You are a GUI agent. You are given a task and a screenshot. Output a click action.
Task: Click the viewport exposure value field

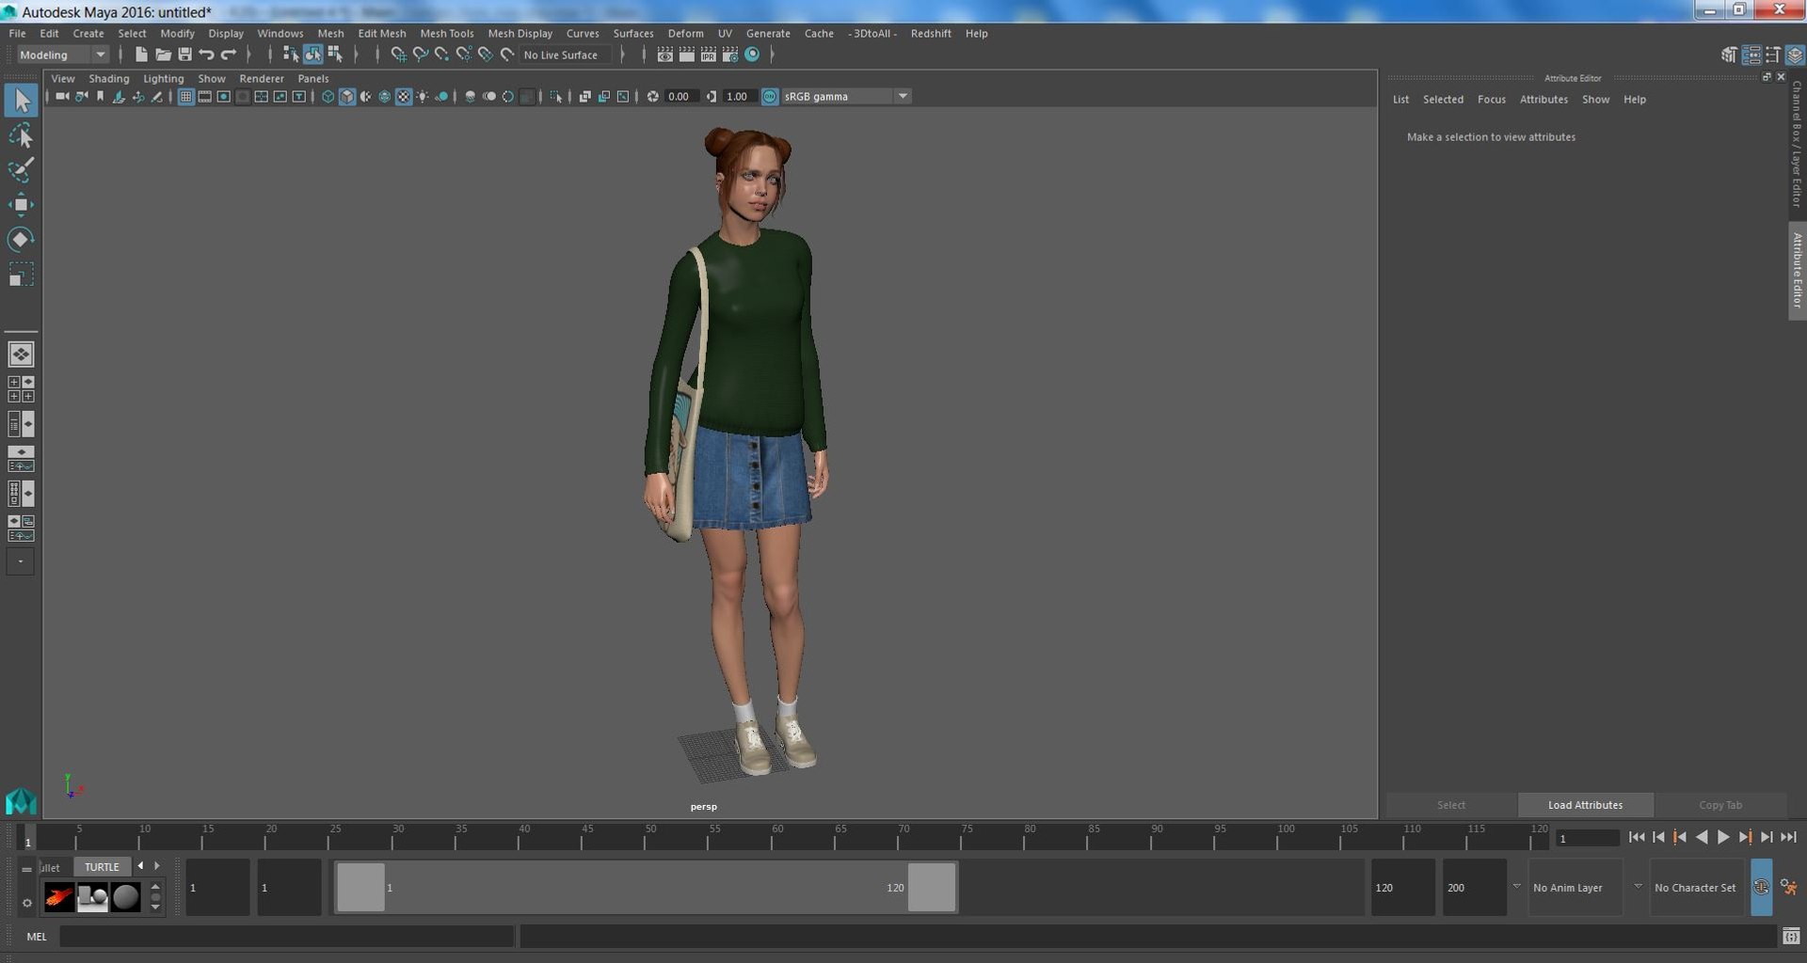680,96
